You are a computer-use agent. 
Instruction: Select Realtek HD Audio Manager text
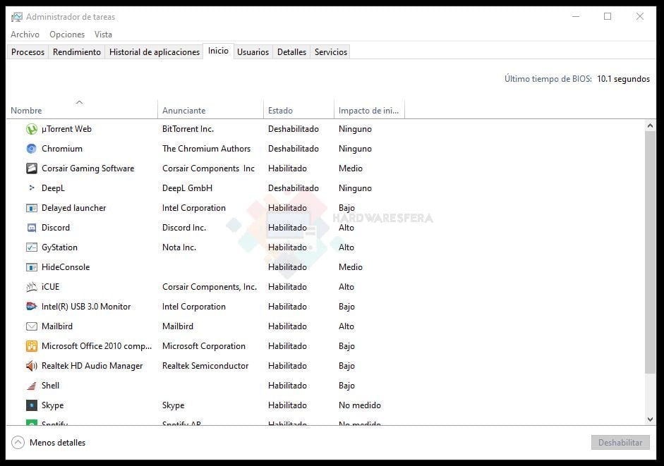click(x=92, y=366)
